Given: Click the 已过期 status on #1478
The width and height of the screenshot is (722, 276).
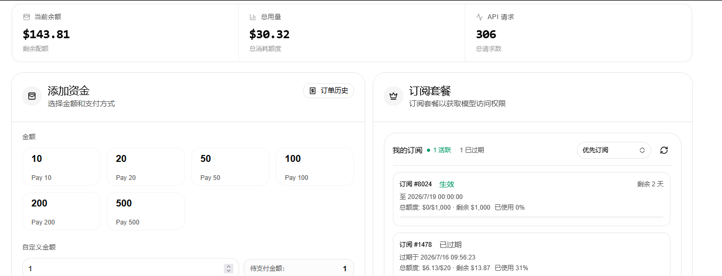Looking at the screenshot, I should [x=450, y=245].
